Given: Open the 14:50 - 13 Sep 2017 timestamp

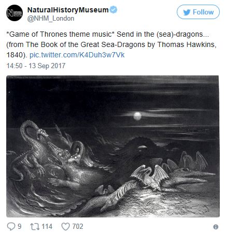Looking at the screenshot, I should (x=36, y=66).
